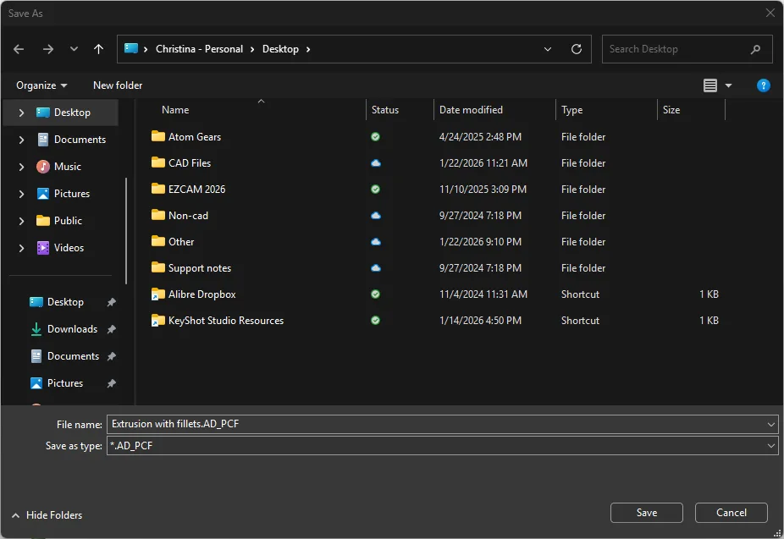The height and width of the screenshot is (539, 784).
Task: Create a New folder
Action: pos(118,85)
